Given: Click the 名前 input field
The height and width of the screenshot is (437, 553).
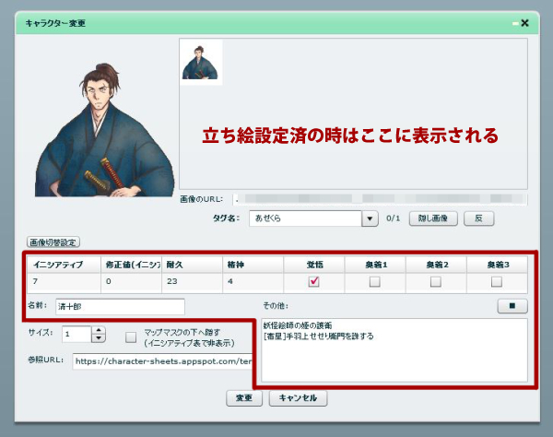Looking at the screenshot, I should pyautogui.click(x=120, y=305).
